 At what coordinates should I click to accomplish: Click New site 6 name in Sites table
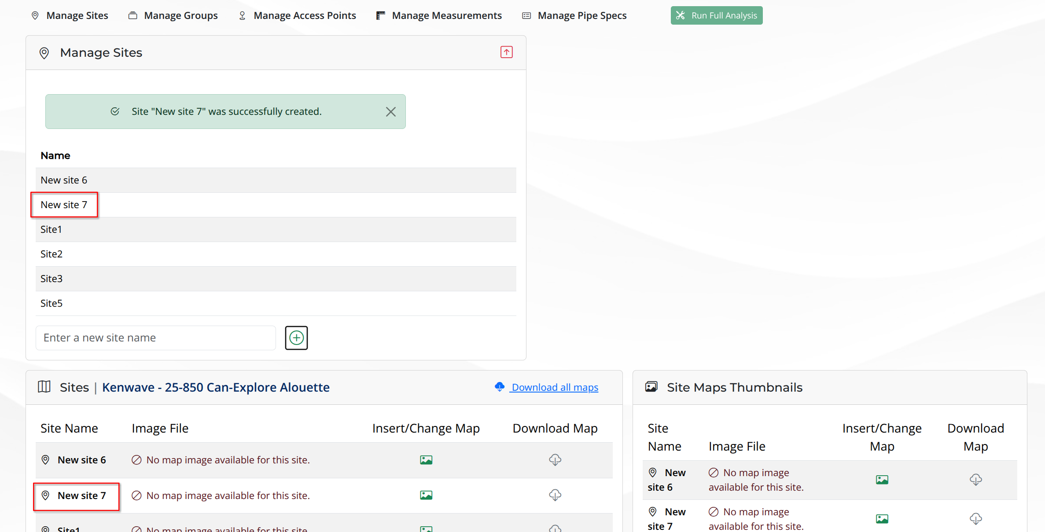click(x=82, y=460)
